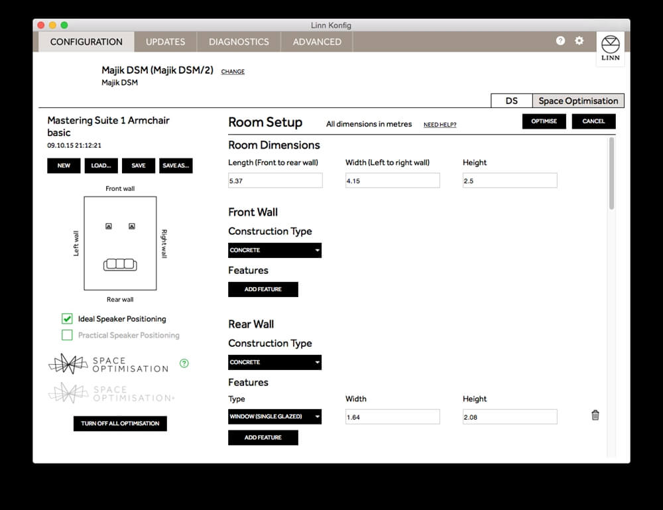Open Front Wall construction type dropdown
Screen dimensions: 663x510
coord(275,250)
